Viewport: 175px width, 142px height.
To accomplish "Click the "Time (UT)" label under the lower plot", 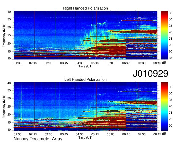I will (x=85, y=138).
